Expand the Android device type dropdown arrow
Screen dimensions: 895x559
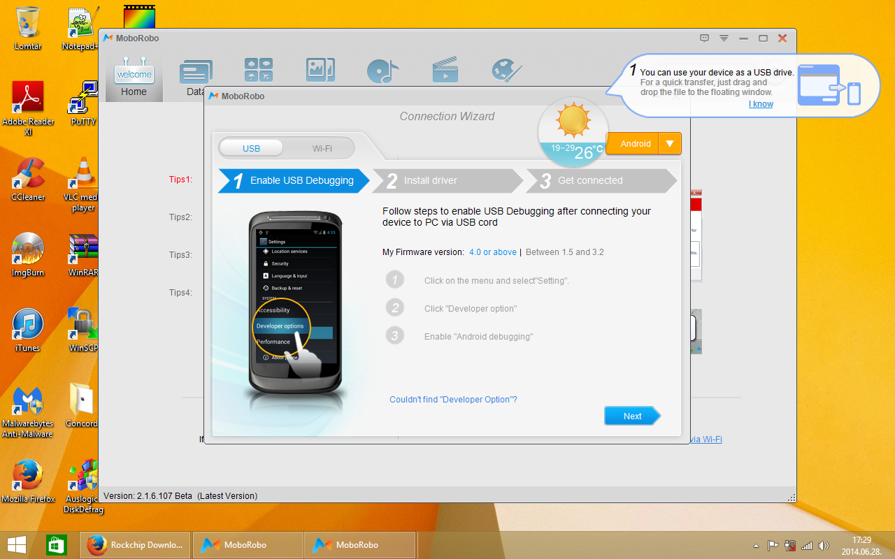pyautogui.click(x=670, y=144)
